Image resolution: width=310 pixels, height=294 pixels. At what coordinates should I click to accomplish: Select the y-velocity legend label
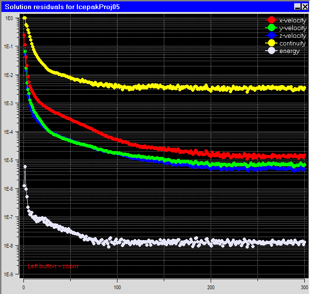[292, 28]
